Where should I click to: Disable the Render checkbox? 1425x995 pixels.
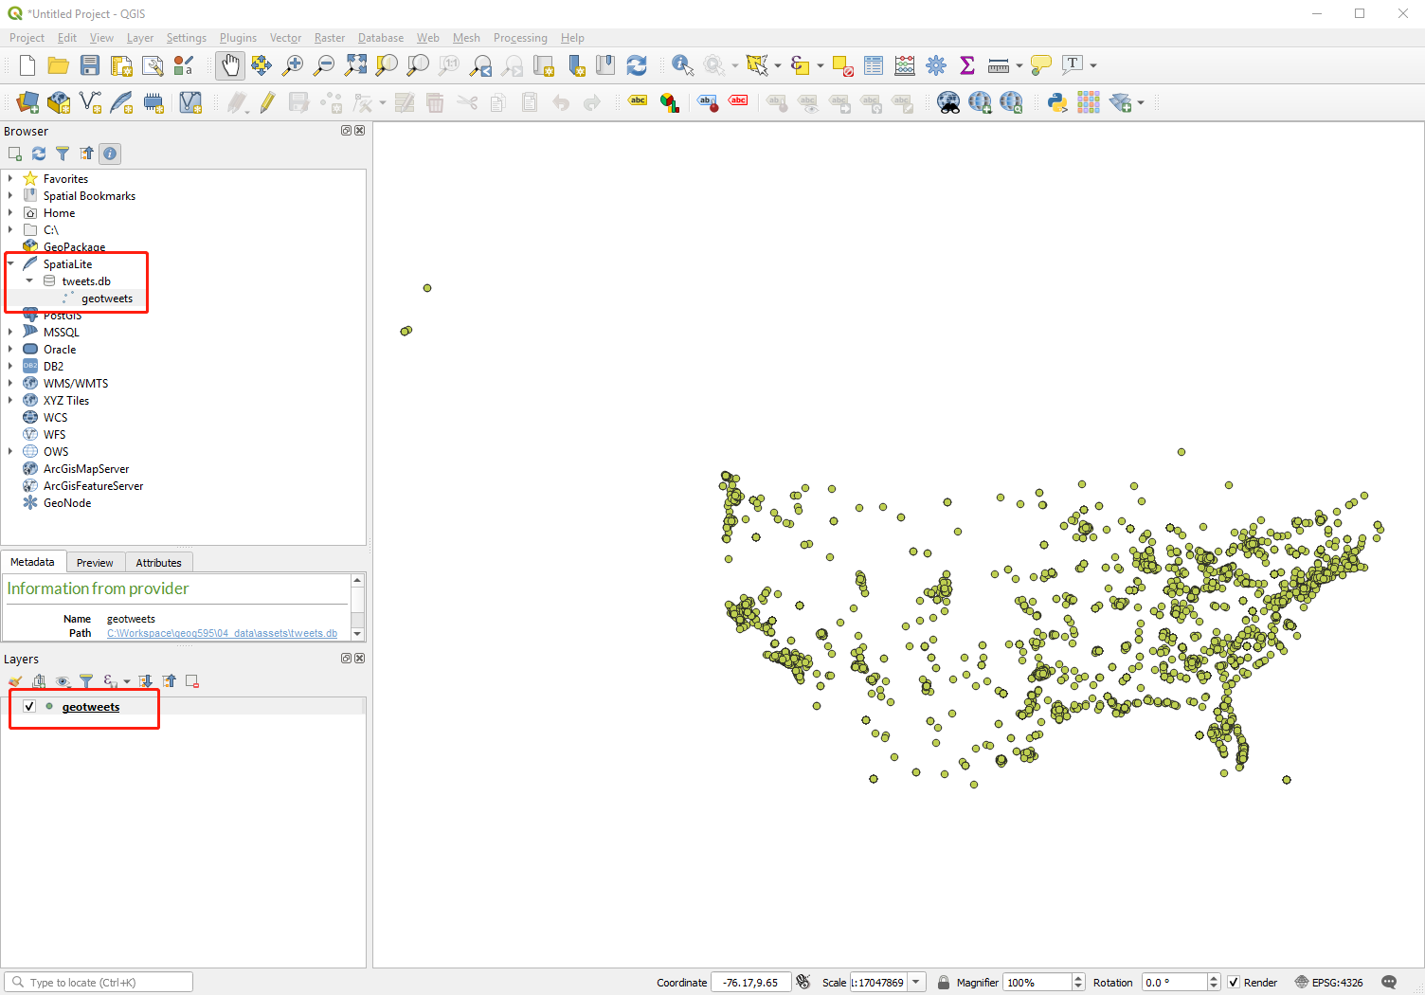click(x=1233, y=982)
